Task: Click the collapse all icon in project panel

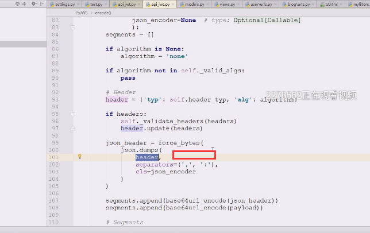Action: pos(24,4)
